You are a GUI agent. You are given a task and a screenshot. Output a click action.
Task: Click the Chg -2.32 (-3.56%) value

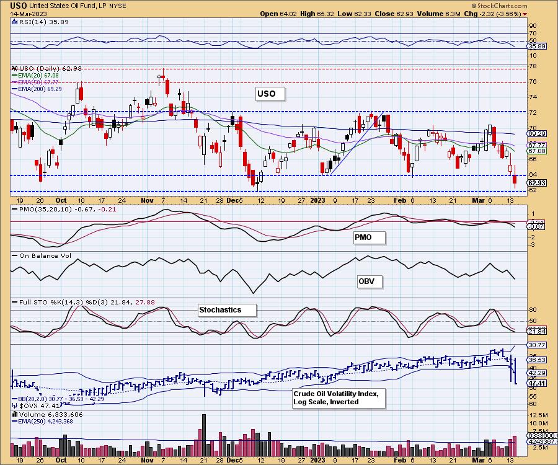pos(493,14)
